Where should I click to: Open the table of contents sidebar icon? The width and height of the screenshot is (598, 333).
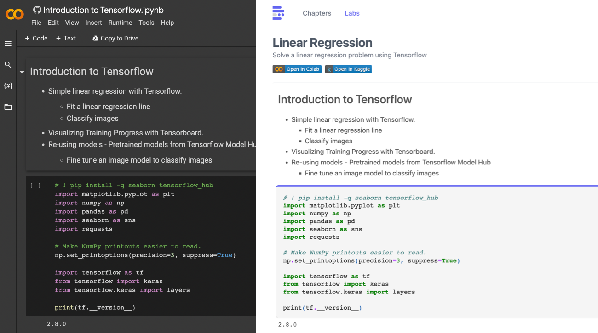pos(8,44)
